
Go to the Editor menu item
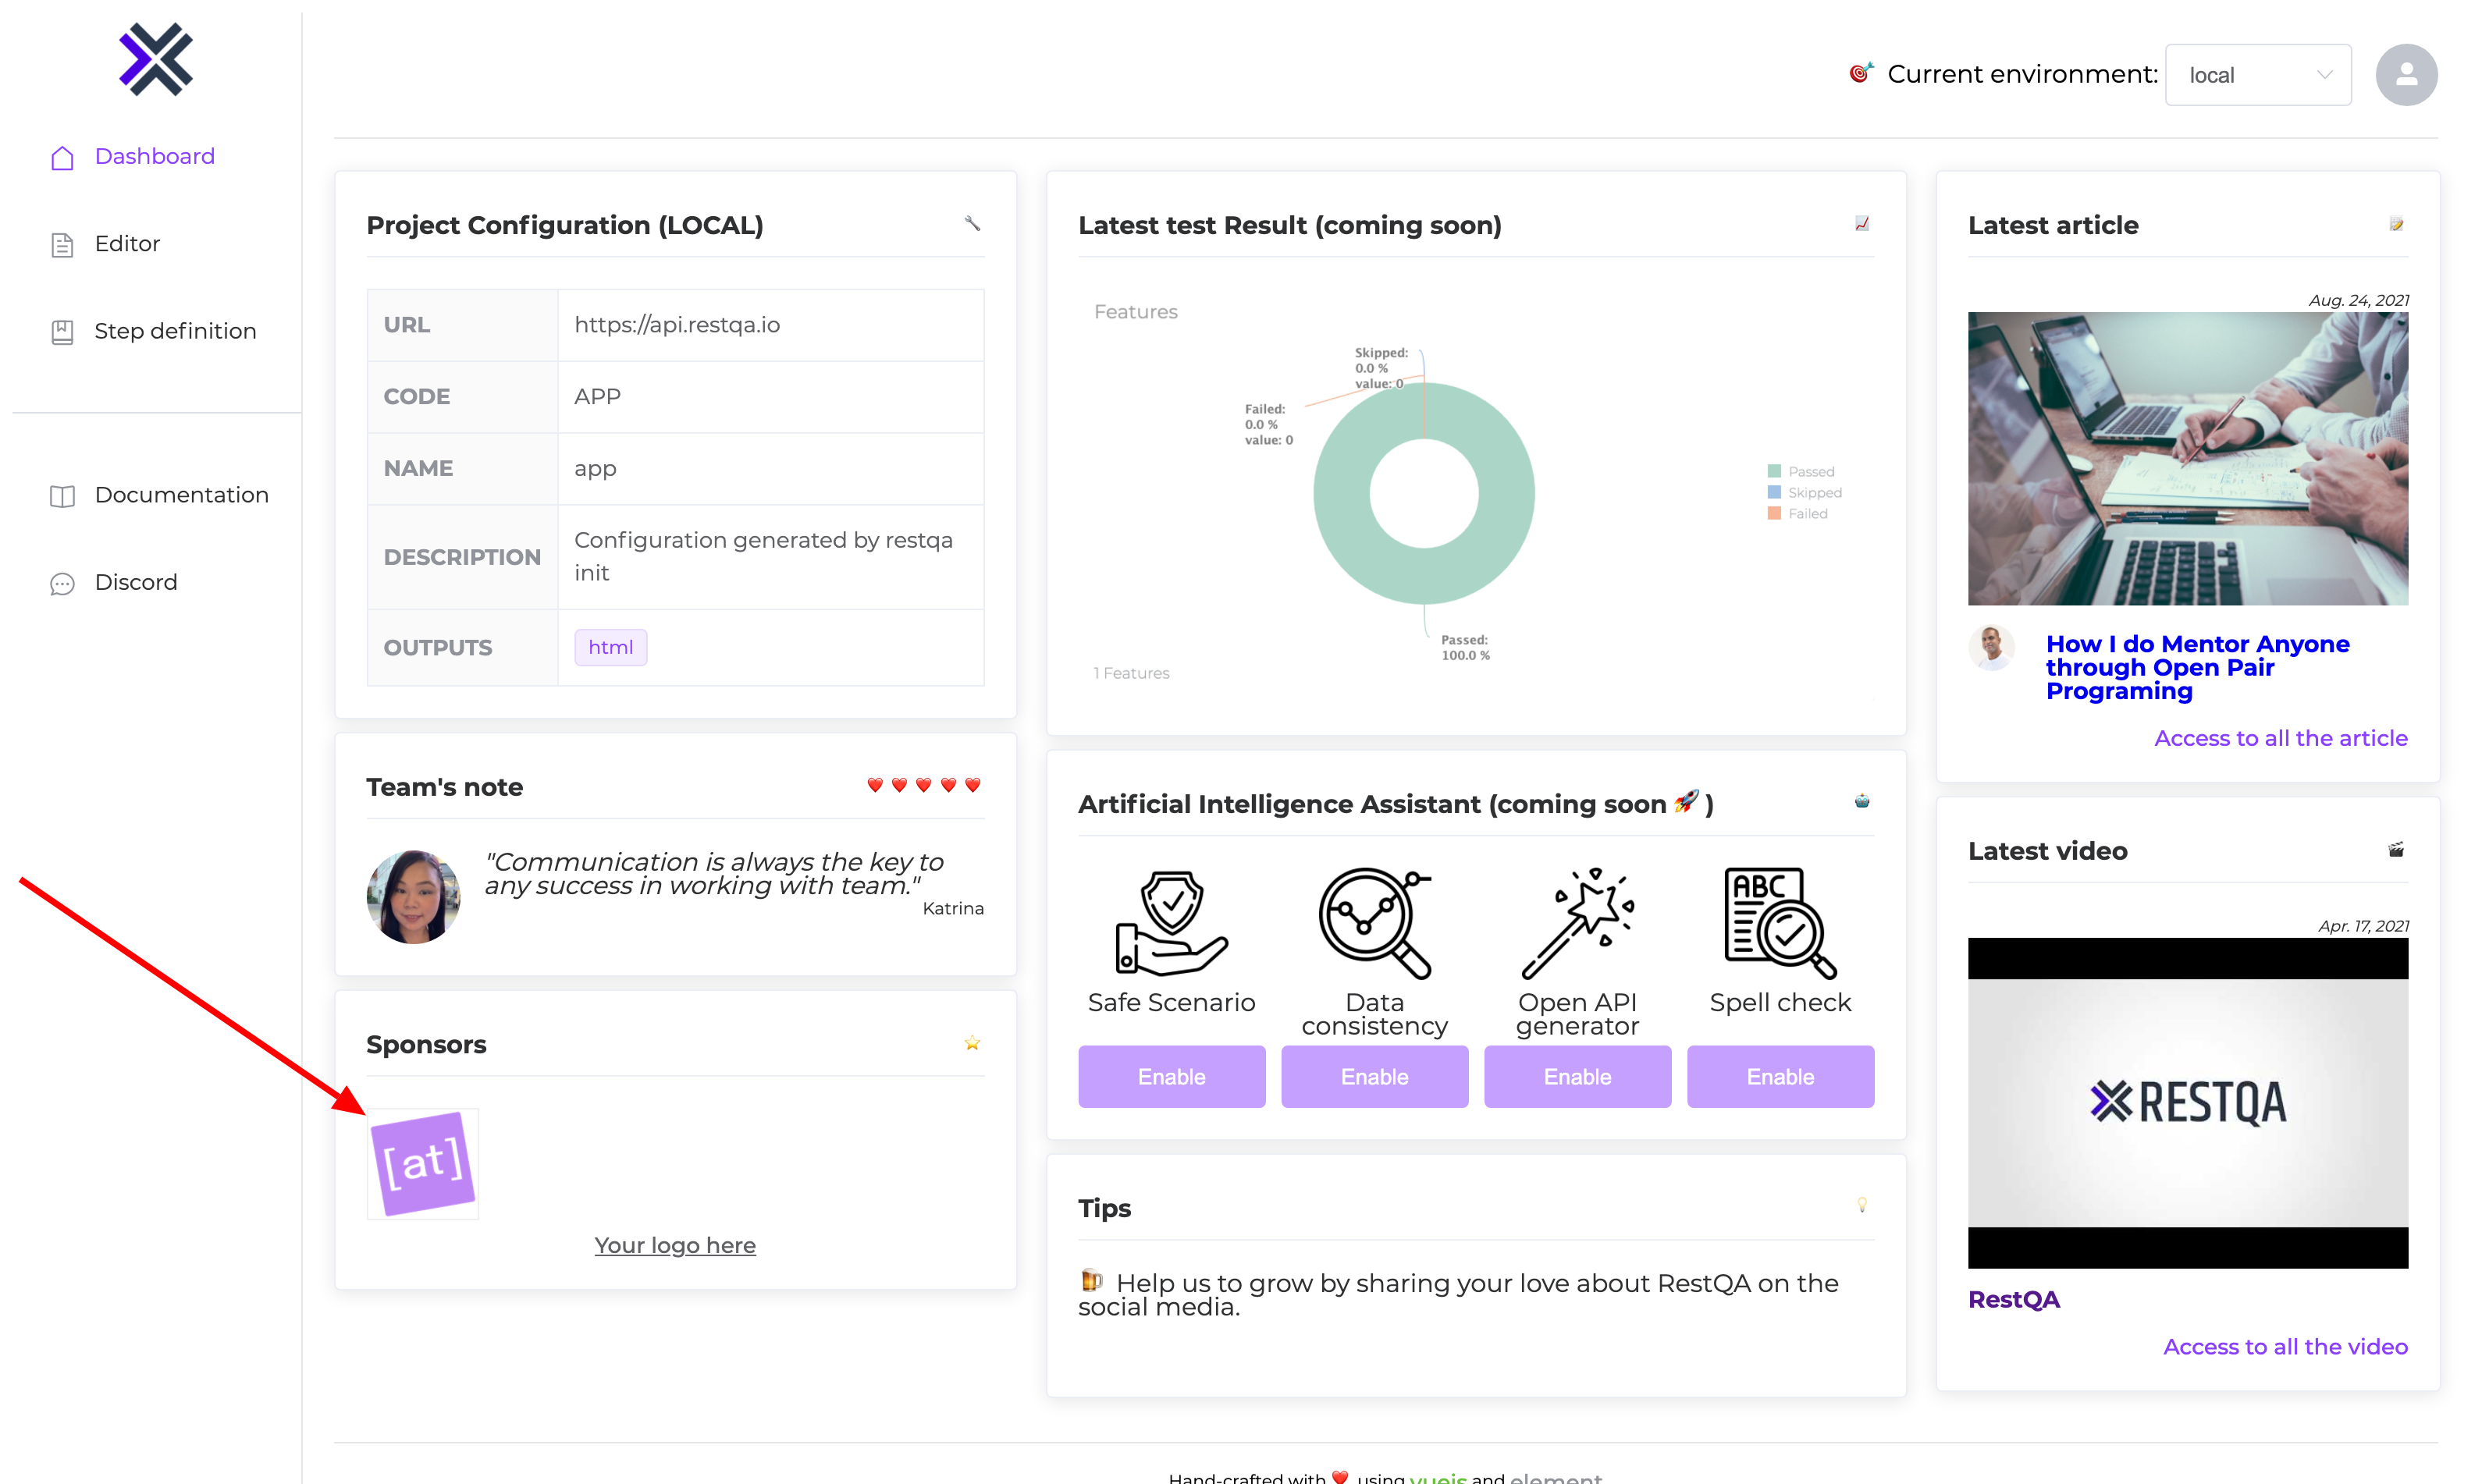click(127, 244)
